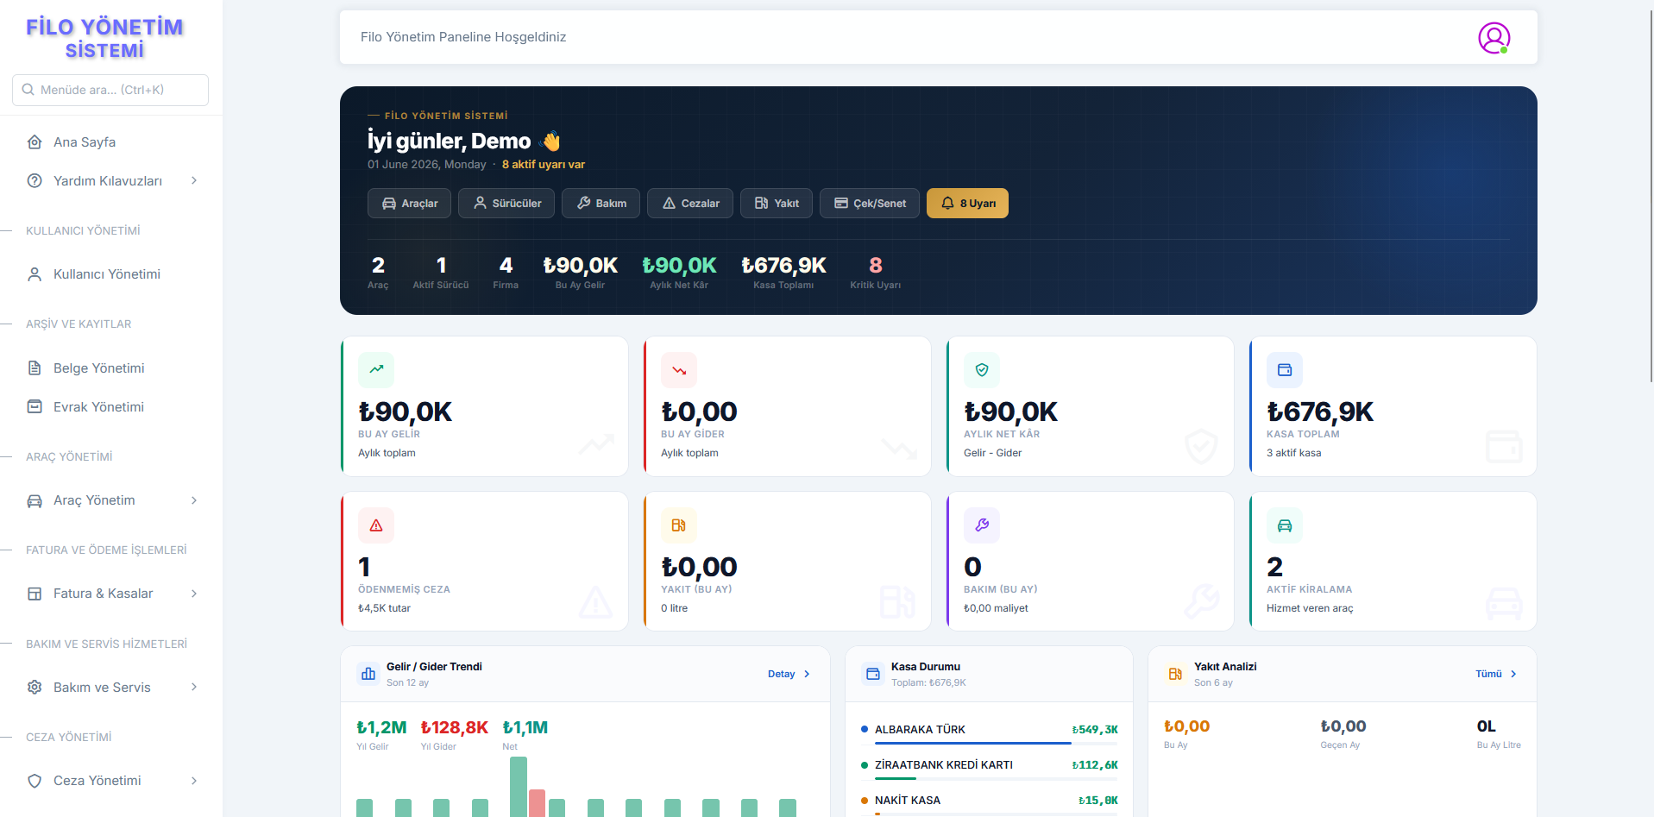
Task: Click the ₺676,9K Kasa Toplamı banner stat
Action: [x=783, y=273]
